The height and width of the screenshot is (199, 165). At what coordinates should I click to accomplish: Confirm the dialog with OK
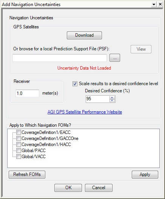point(68,188)
